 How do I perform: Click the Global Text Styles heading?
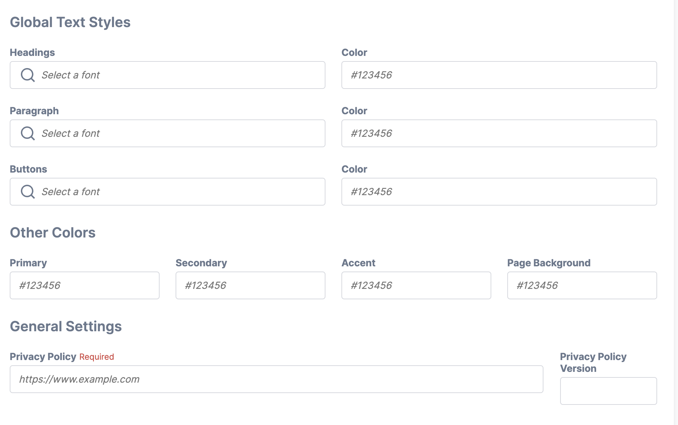click(x=70, y=22)
